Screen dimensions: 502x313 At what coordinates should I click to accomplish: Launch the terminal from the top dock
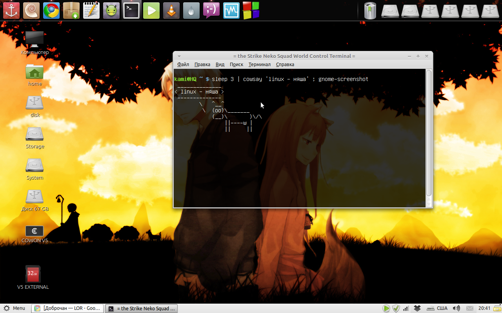(131, 11)
